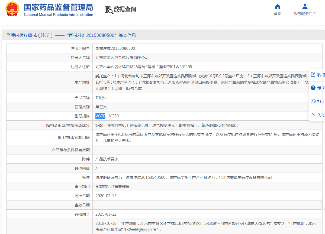Click the 产品储存条件及有效期 row label
The image size is (325, 234).
tap(71, 150)
